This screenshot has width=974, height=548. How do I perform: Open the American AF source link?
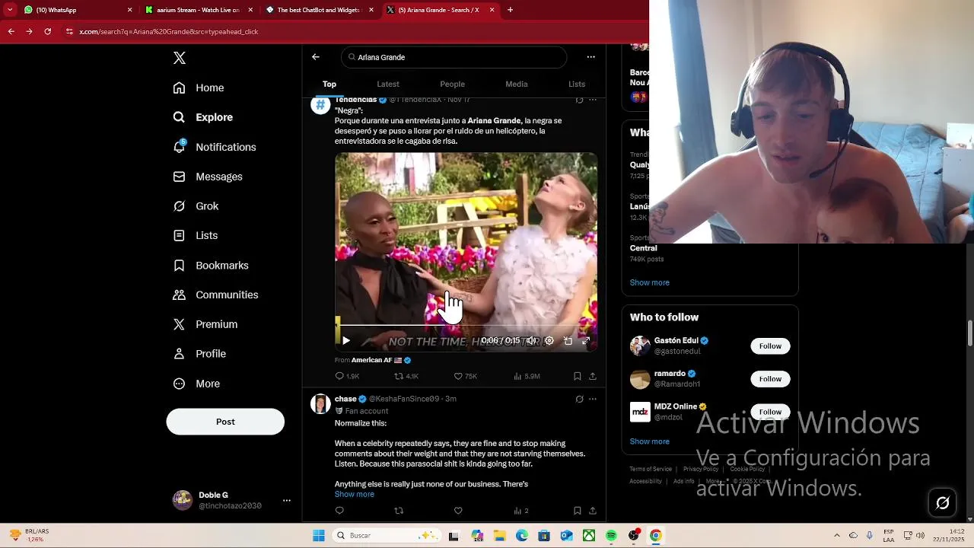381,360
